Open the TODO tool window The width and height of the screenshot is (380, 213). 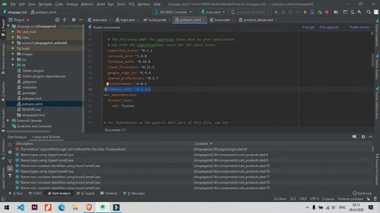point(35,193)
